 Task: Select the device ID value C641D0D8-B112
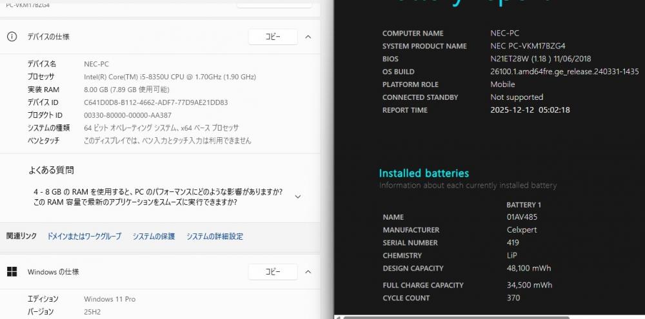tap(156, 102)
